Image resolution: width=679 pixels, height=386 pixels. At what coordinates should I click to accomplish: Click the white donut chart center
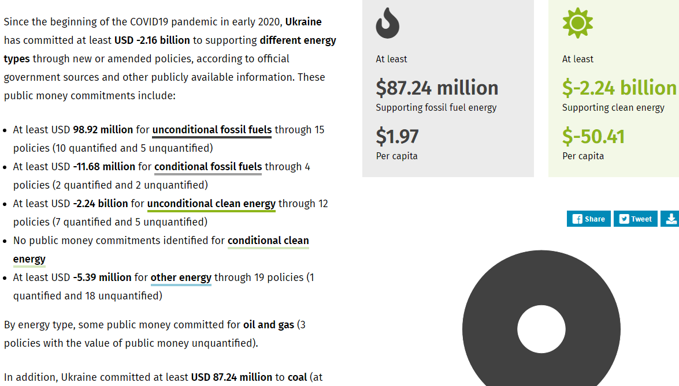(541, 329)
